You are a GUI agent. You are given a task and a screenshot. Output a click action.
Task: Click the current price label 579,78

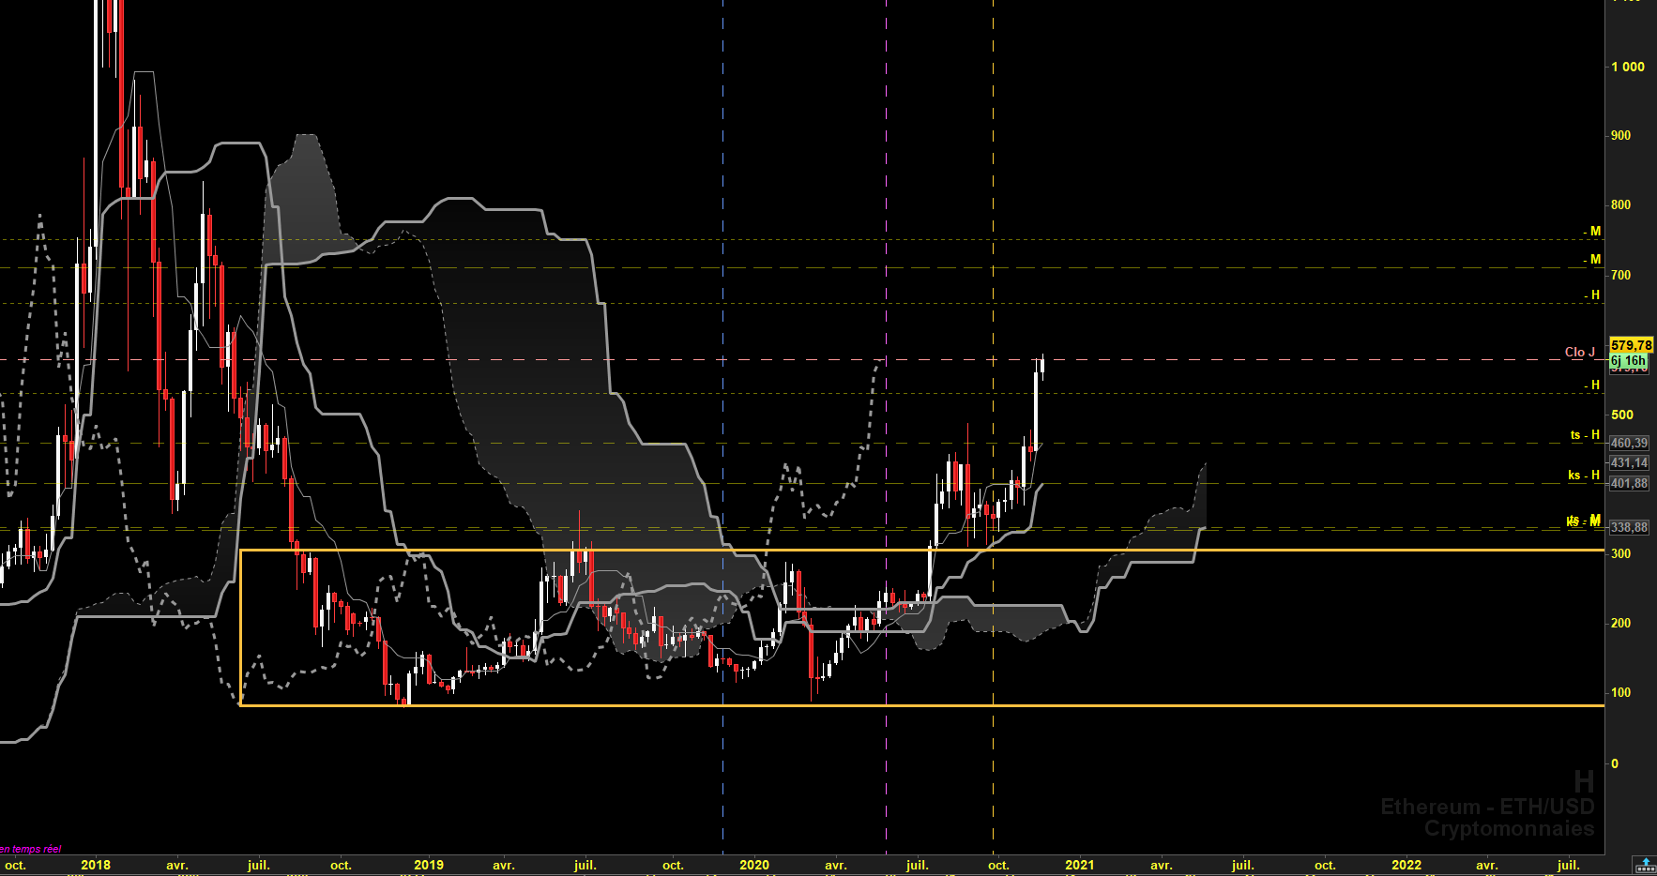pos(1631,345)
